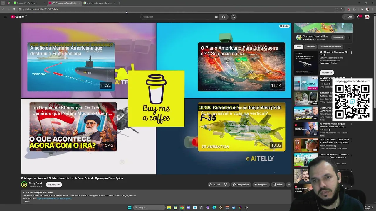Open ad options for Start Your Survival Now

pos(349,38)
